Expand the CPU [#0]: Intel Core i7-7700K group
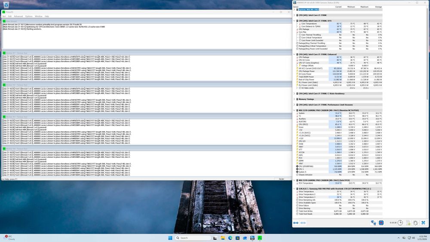The width and height of the screenshot is (430, 242). coord(294,15)
